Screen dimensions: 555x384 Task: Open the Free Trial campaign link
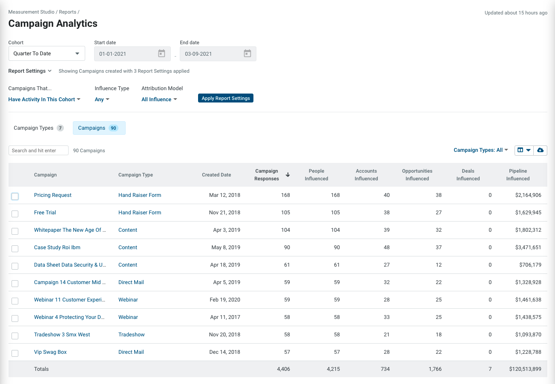45,213
